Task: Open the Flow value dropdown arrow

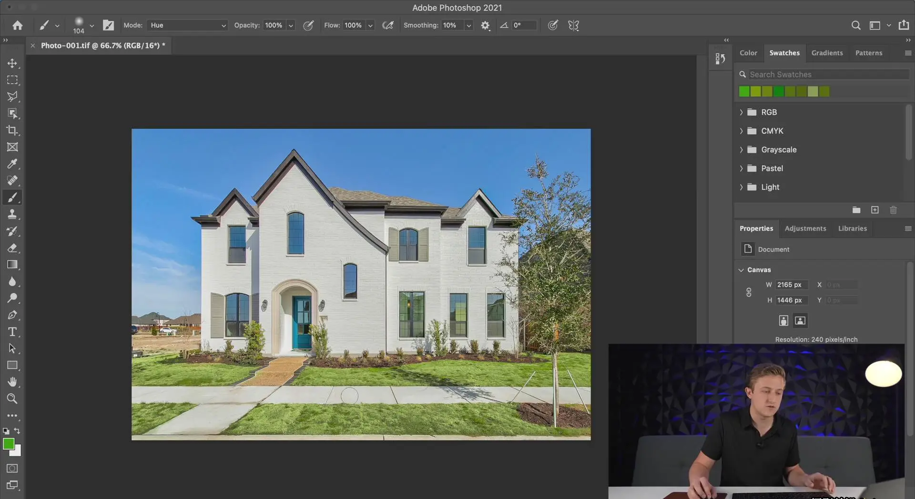Action: click(370, 25)
